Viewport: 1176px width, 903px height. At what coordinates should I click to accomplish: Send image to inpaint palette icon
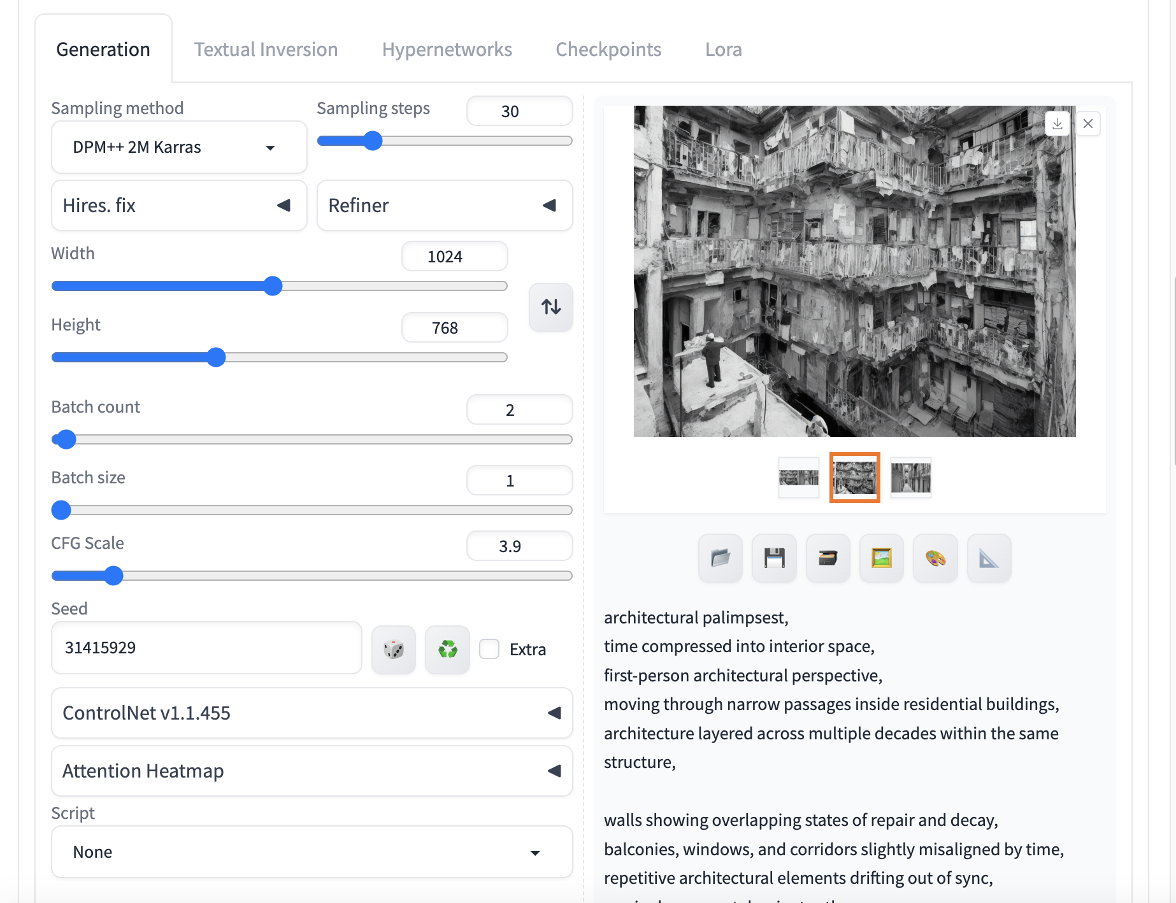935,558
